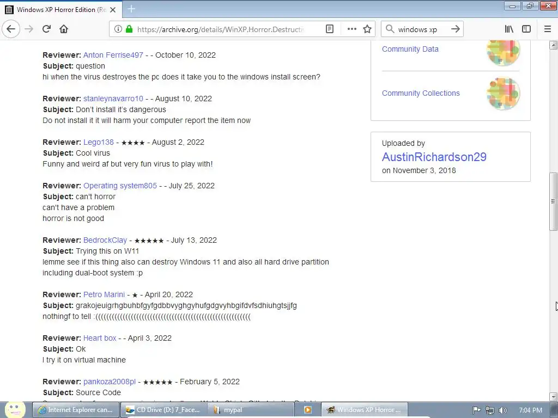558x418 pixels.
Task: Open stanleynavarro10 reviewer profile
Action: coord(113,99)
